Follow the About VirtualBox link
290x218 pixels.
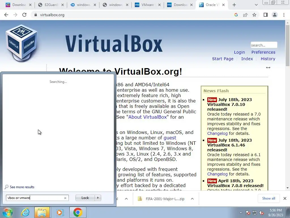(x=147, y=117)
